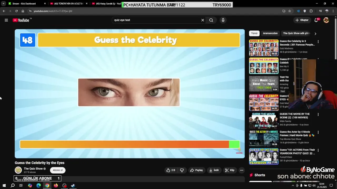Click the address bar URL
337x189 pixels.
click(x=53, y=11)
